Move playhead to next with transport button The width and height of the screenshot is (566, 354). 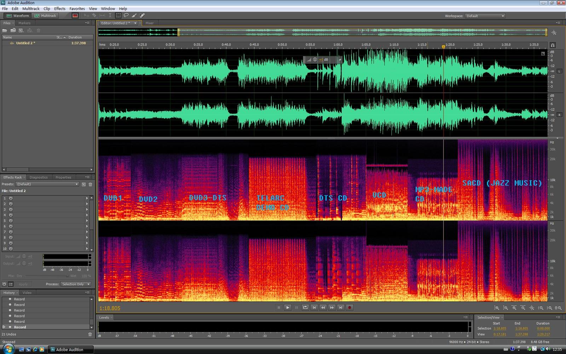[x=341, y=308]
